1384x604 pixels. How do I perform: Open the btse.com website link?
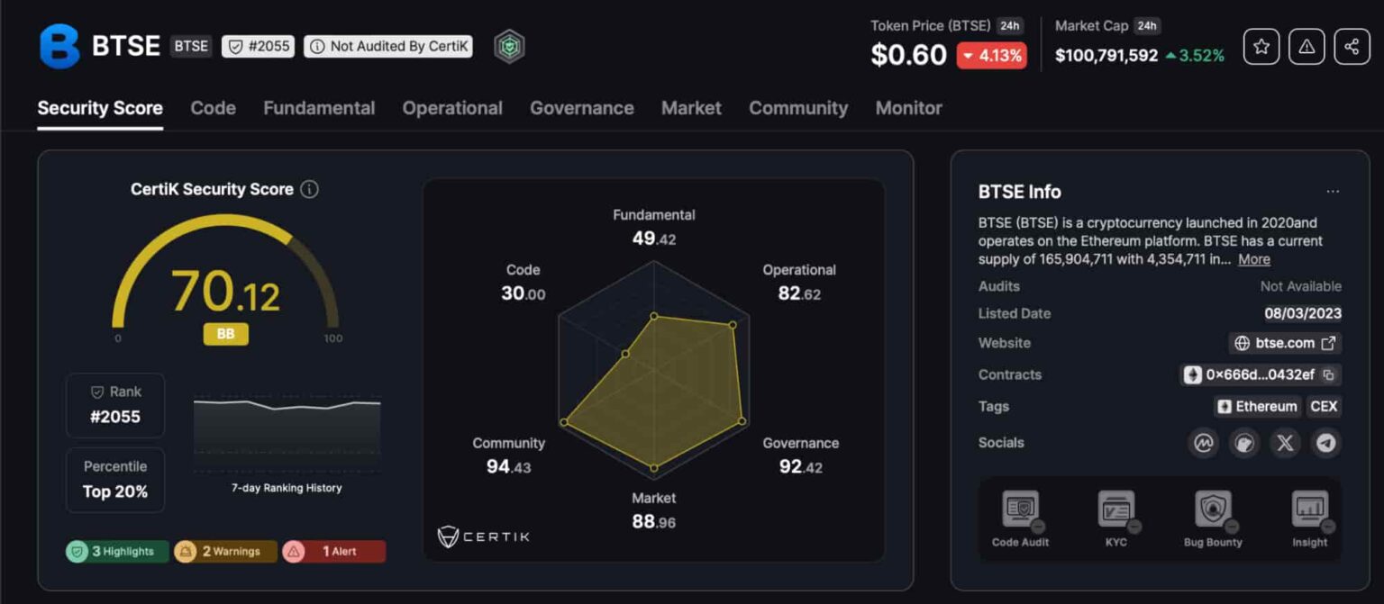click(x=1285, y=343)
